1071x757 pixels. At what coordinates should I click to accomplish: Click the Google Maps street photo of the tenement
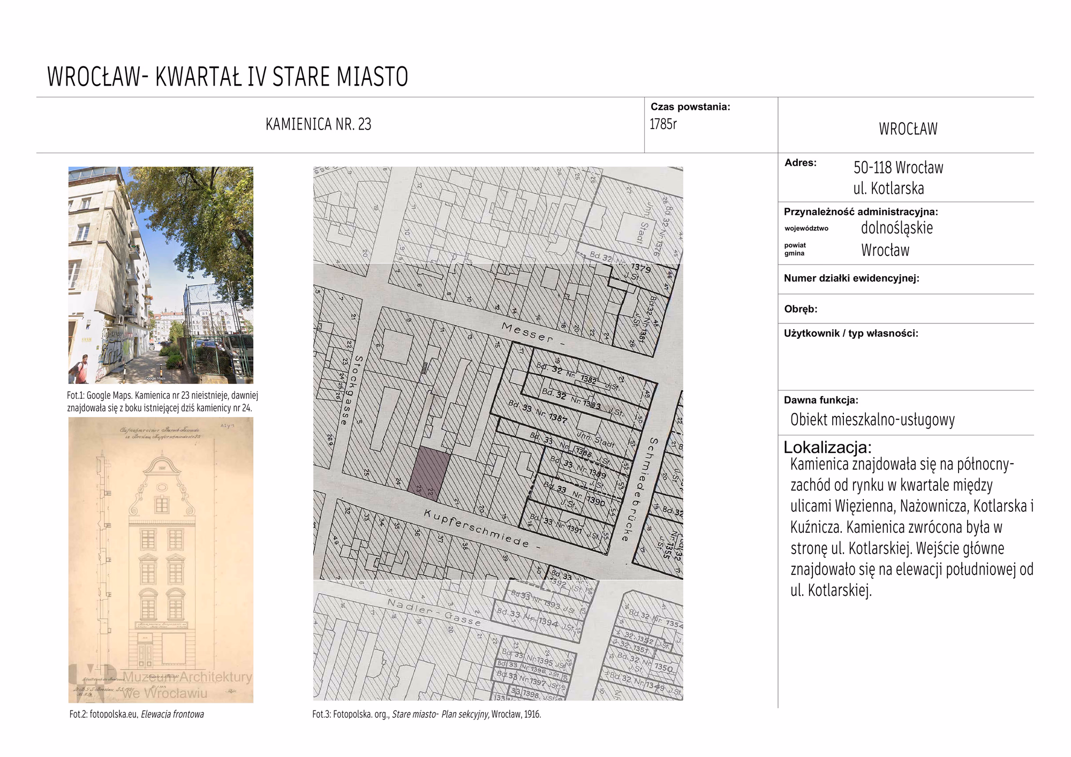(161, 275)
